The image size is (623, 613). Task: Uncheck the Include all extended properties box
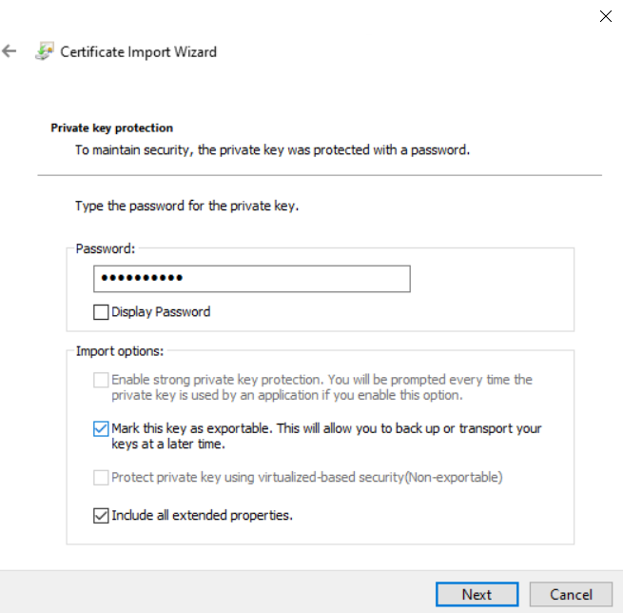(101, 516)
